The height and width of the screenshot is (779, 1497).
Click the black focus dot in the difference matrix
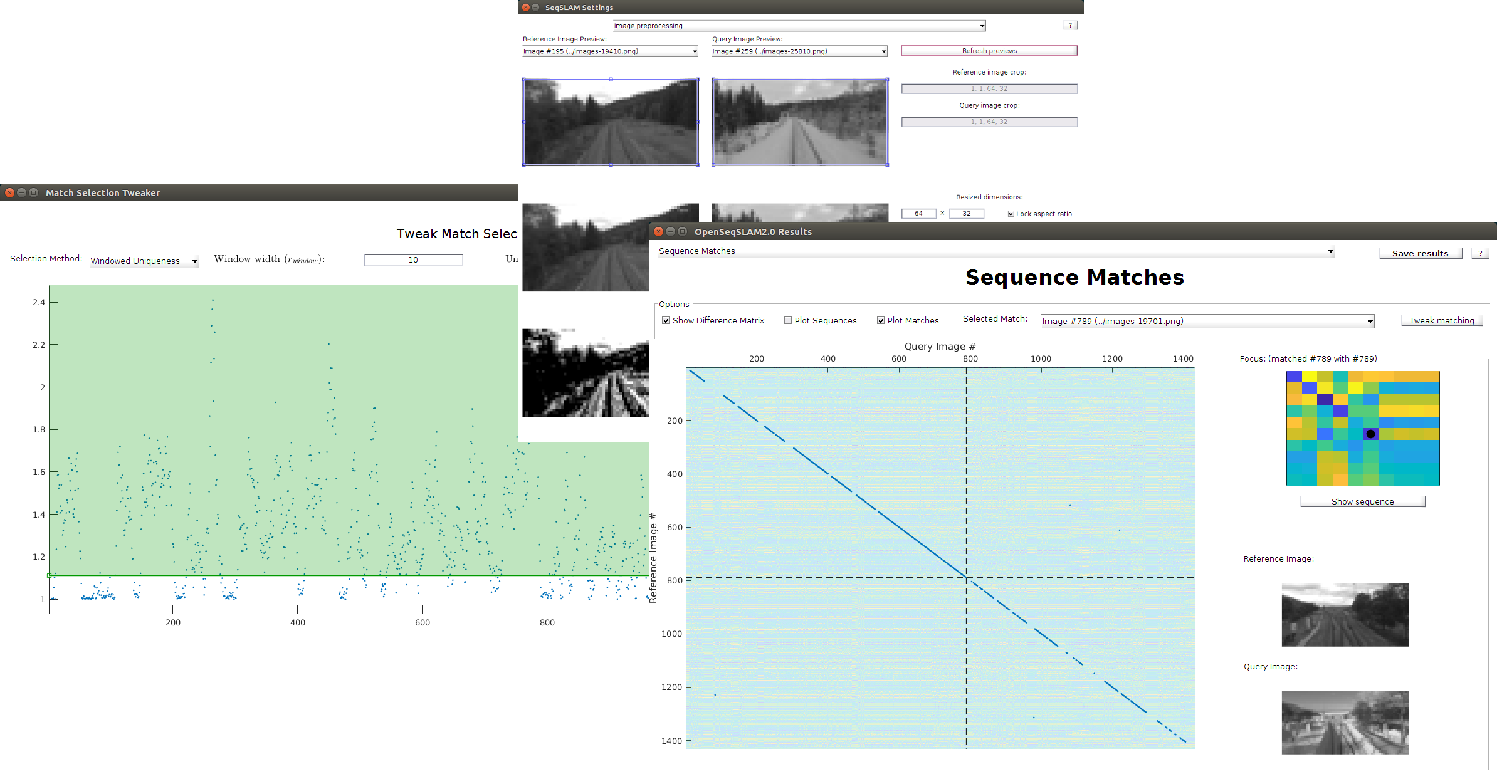click(1370, 434)
